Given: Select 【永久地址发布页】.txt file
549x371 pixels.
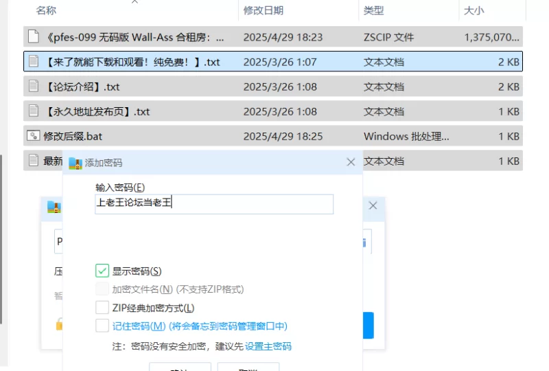Looking at the screenshot, I should pyautogui.click(x=97, y=112).
